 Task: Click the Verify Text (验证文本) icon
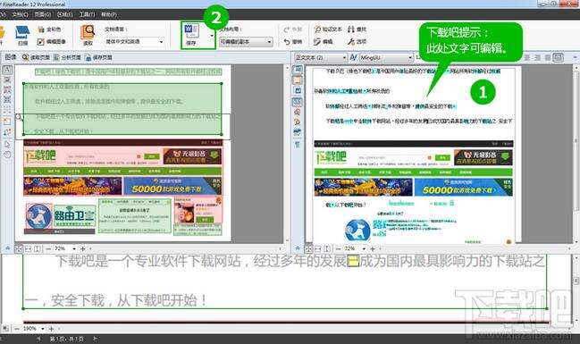point(328,29)
